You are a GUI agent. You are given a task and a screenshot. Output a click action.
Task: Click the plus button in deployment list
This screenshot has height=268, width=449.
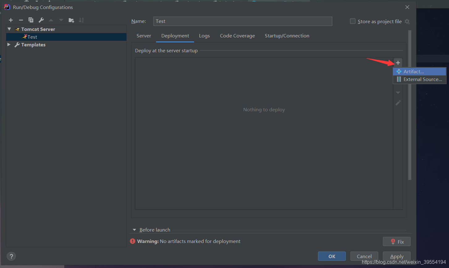click(398, 63)
